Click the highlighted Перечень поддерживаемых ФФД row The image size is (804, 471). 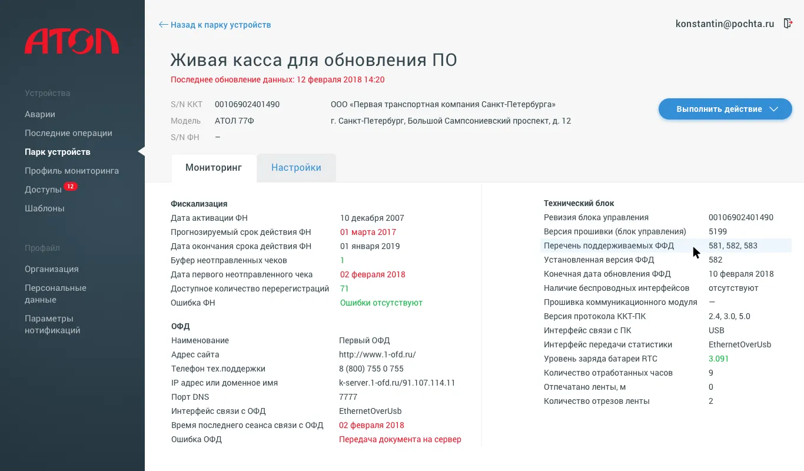(666, 246)
